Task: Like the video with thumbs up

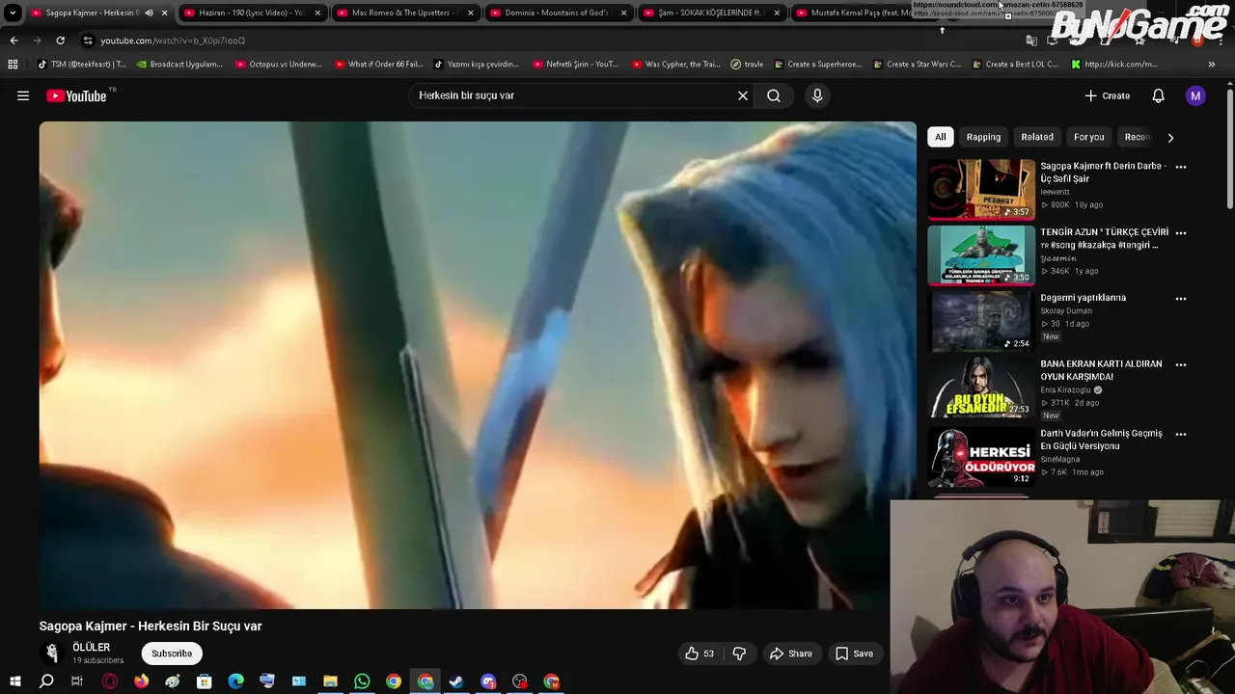Action: click(x=700, y=654)
